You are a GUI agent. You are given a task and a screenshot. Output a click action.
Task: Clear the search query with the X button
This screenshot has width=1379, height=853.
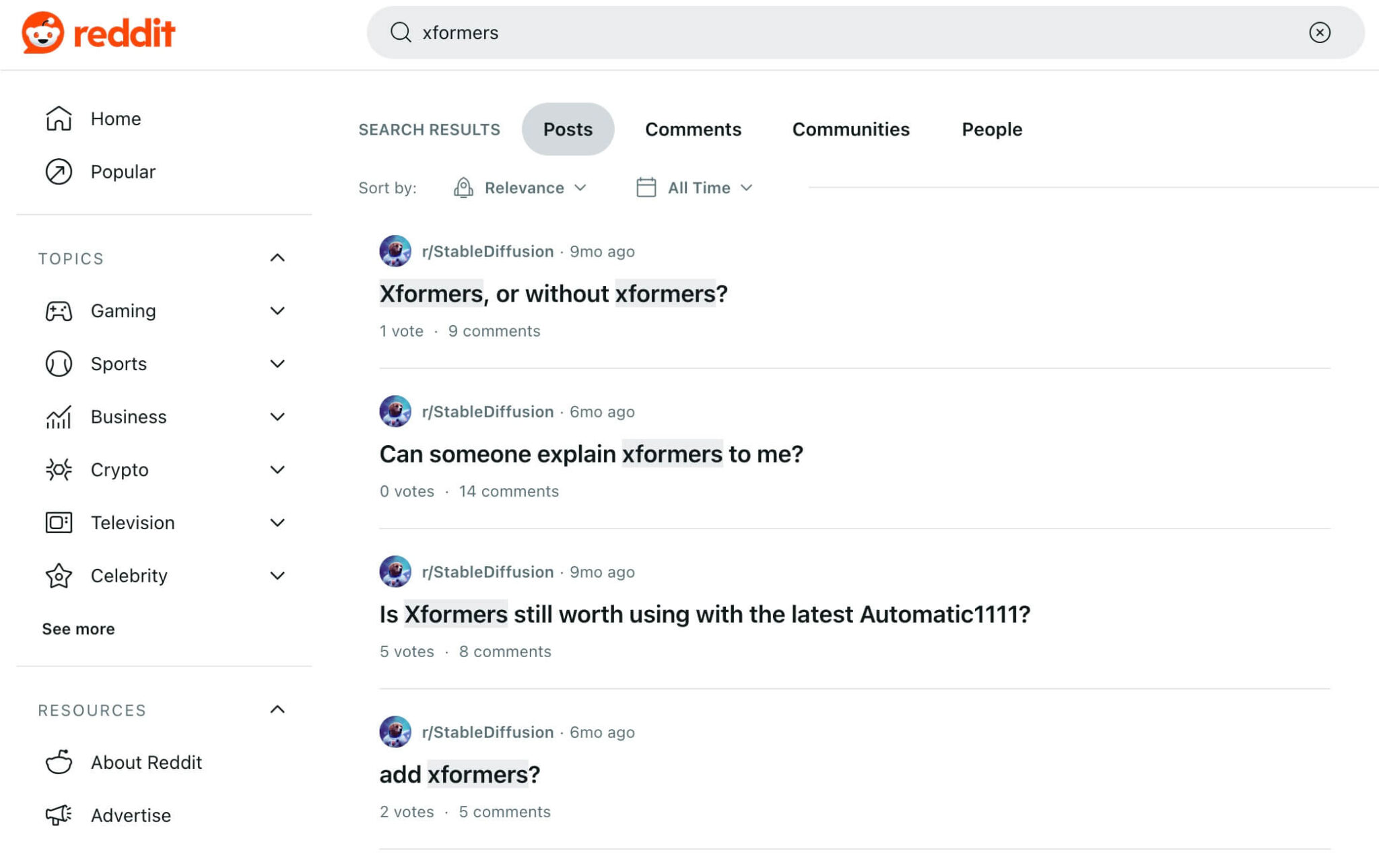tap(1320, 32)
